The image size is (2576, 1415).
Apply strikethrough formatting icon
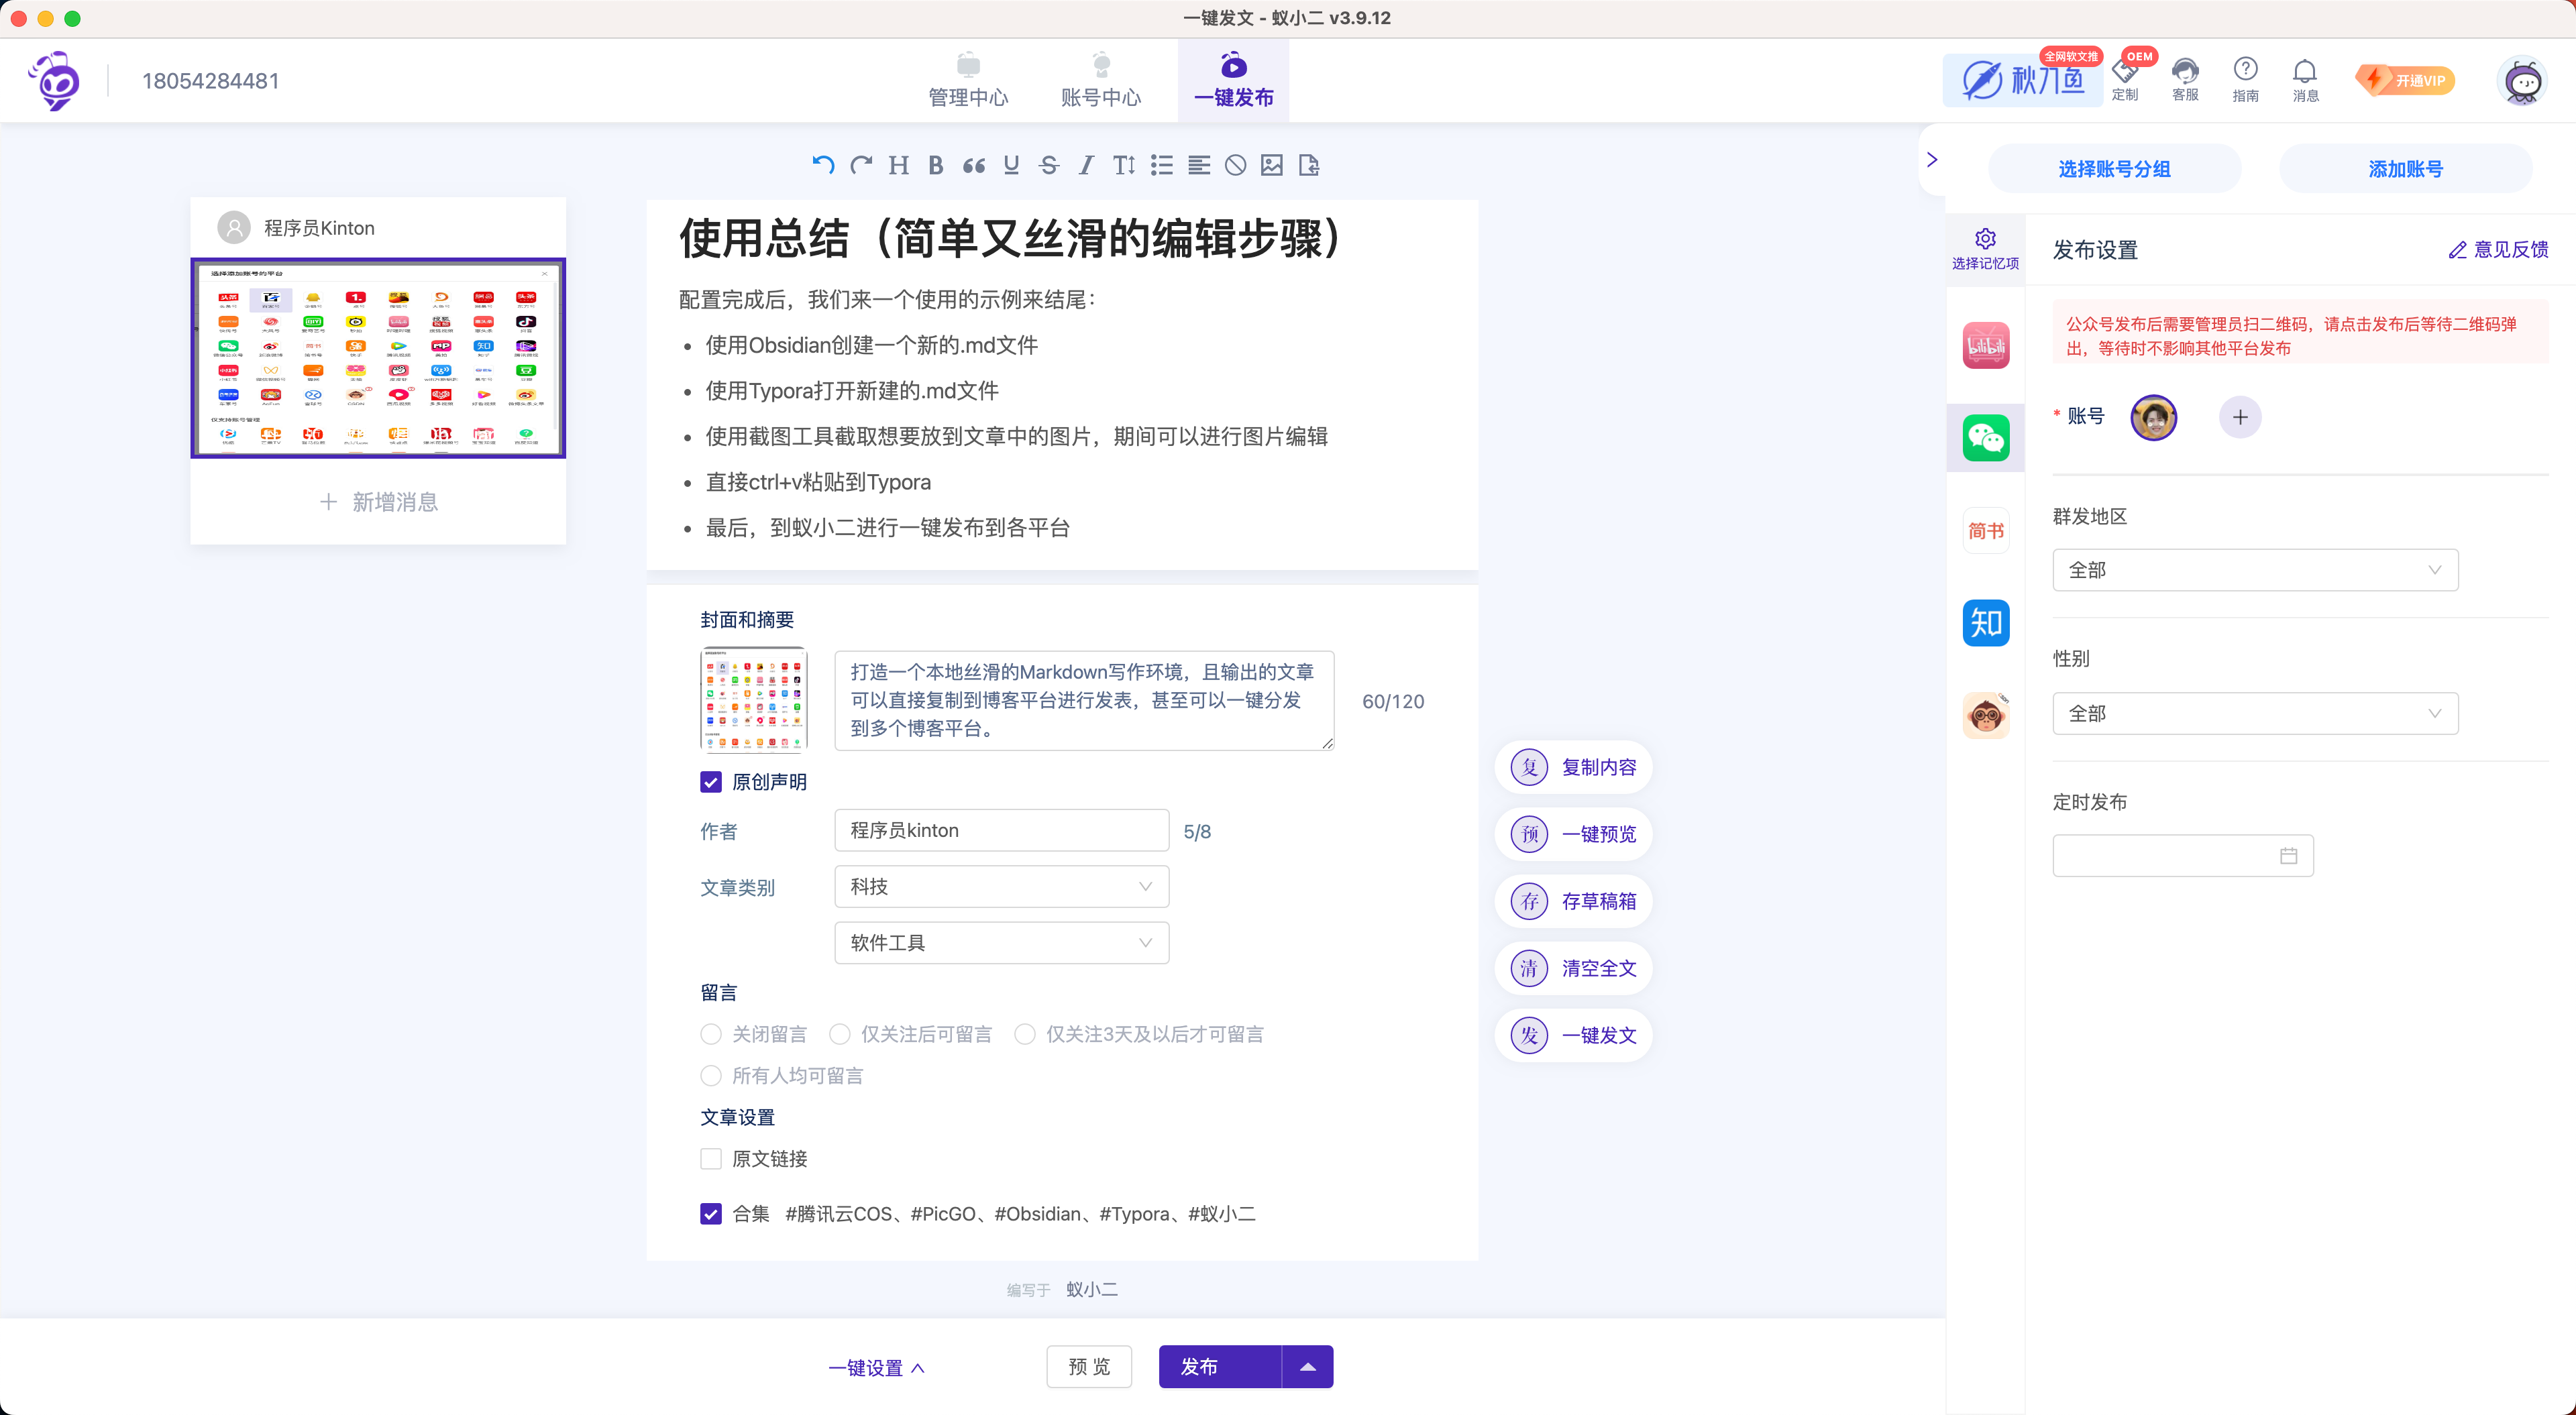pyautogui.click(x=1049, y=165)
